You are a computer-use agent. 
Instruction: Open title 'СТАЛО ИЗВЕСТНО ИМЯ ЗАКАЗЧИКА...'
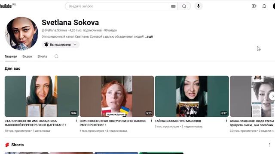(x=35, y=123)
